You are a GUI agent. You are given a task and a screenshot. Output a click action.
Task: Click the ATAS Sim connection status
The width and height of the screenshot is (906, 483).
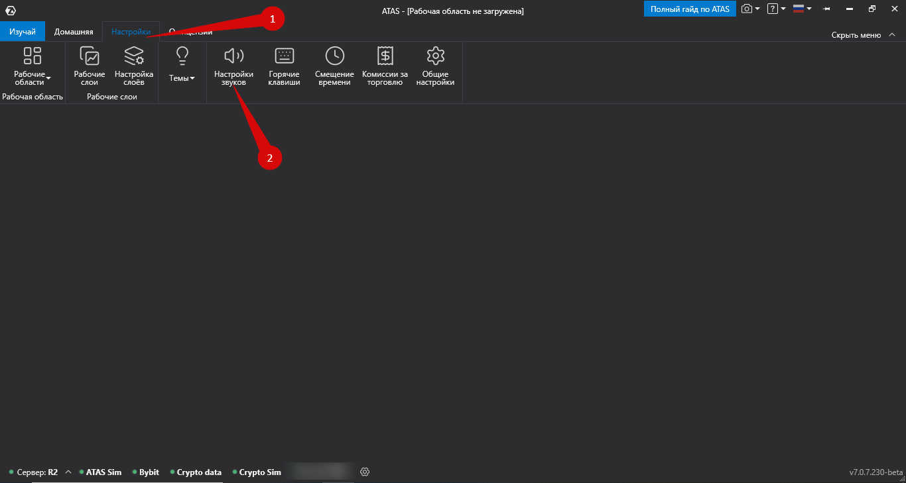click(100, 472)
